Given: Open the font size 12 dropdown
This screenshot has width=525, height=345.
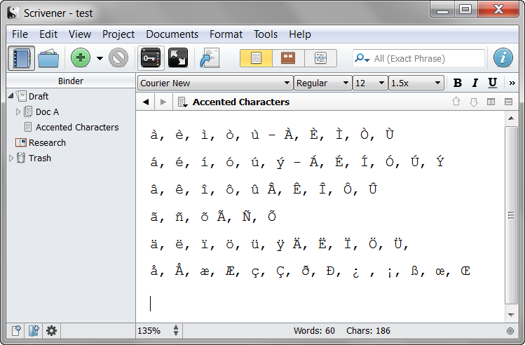Looking at the screenshot, I should coord(370,83).
